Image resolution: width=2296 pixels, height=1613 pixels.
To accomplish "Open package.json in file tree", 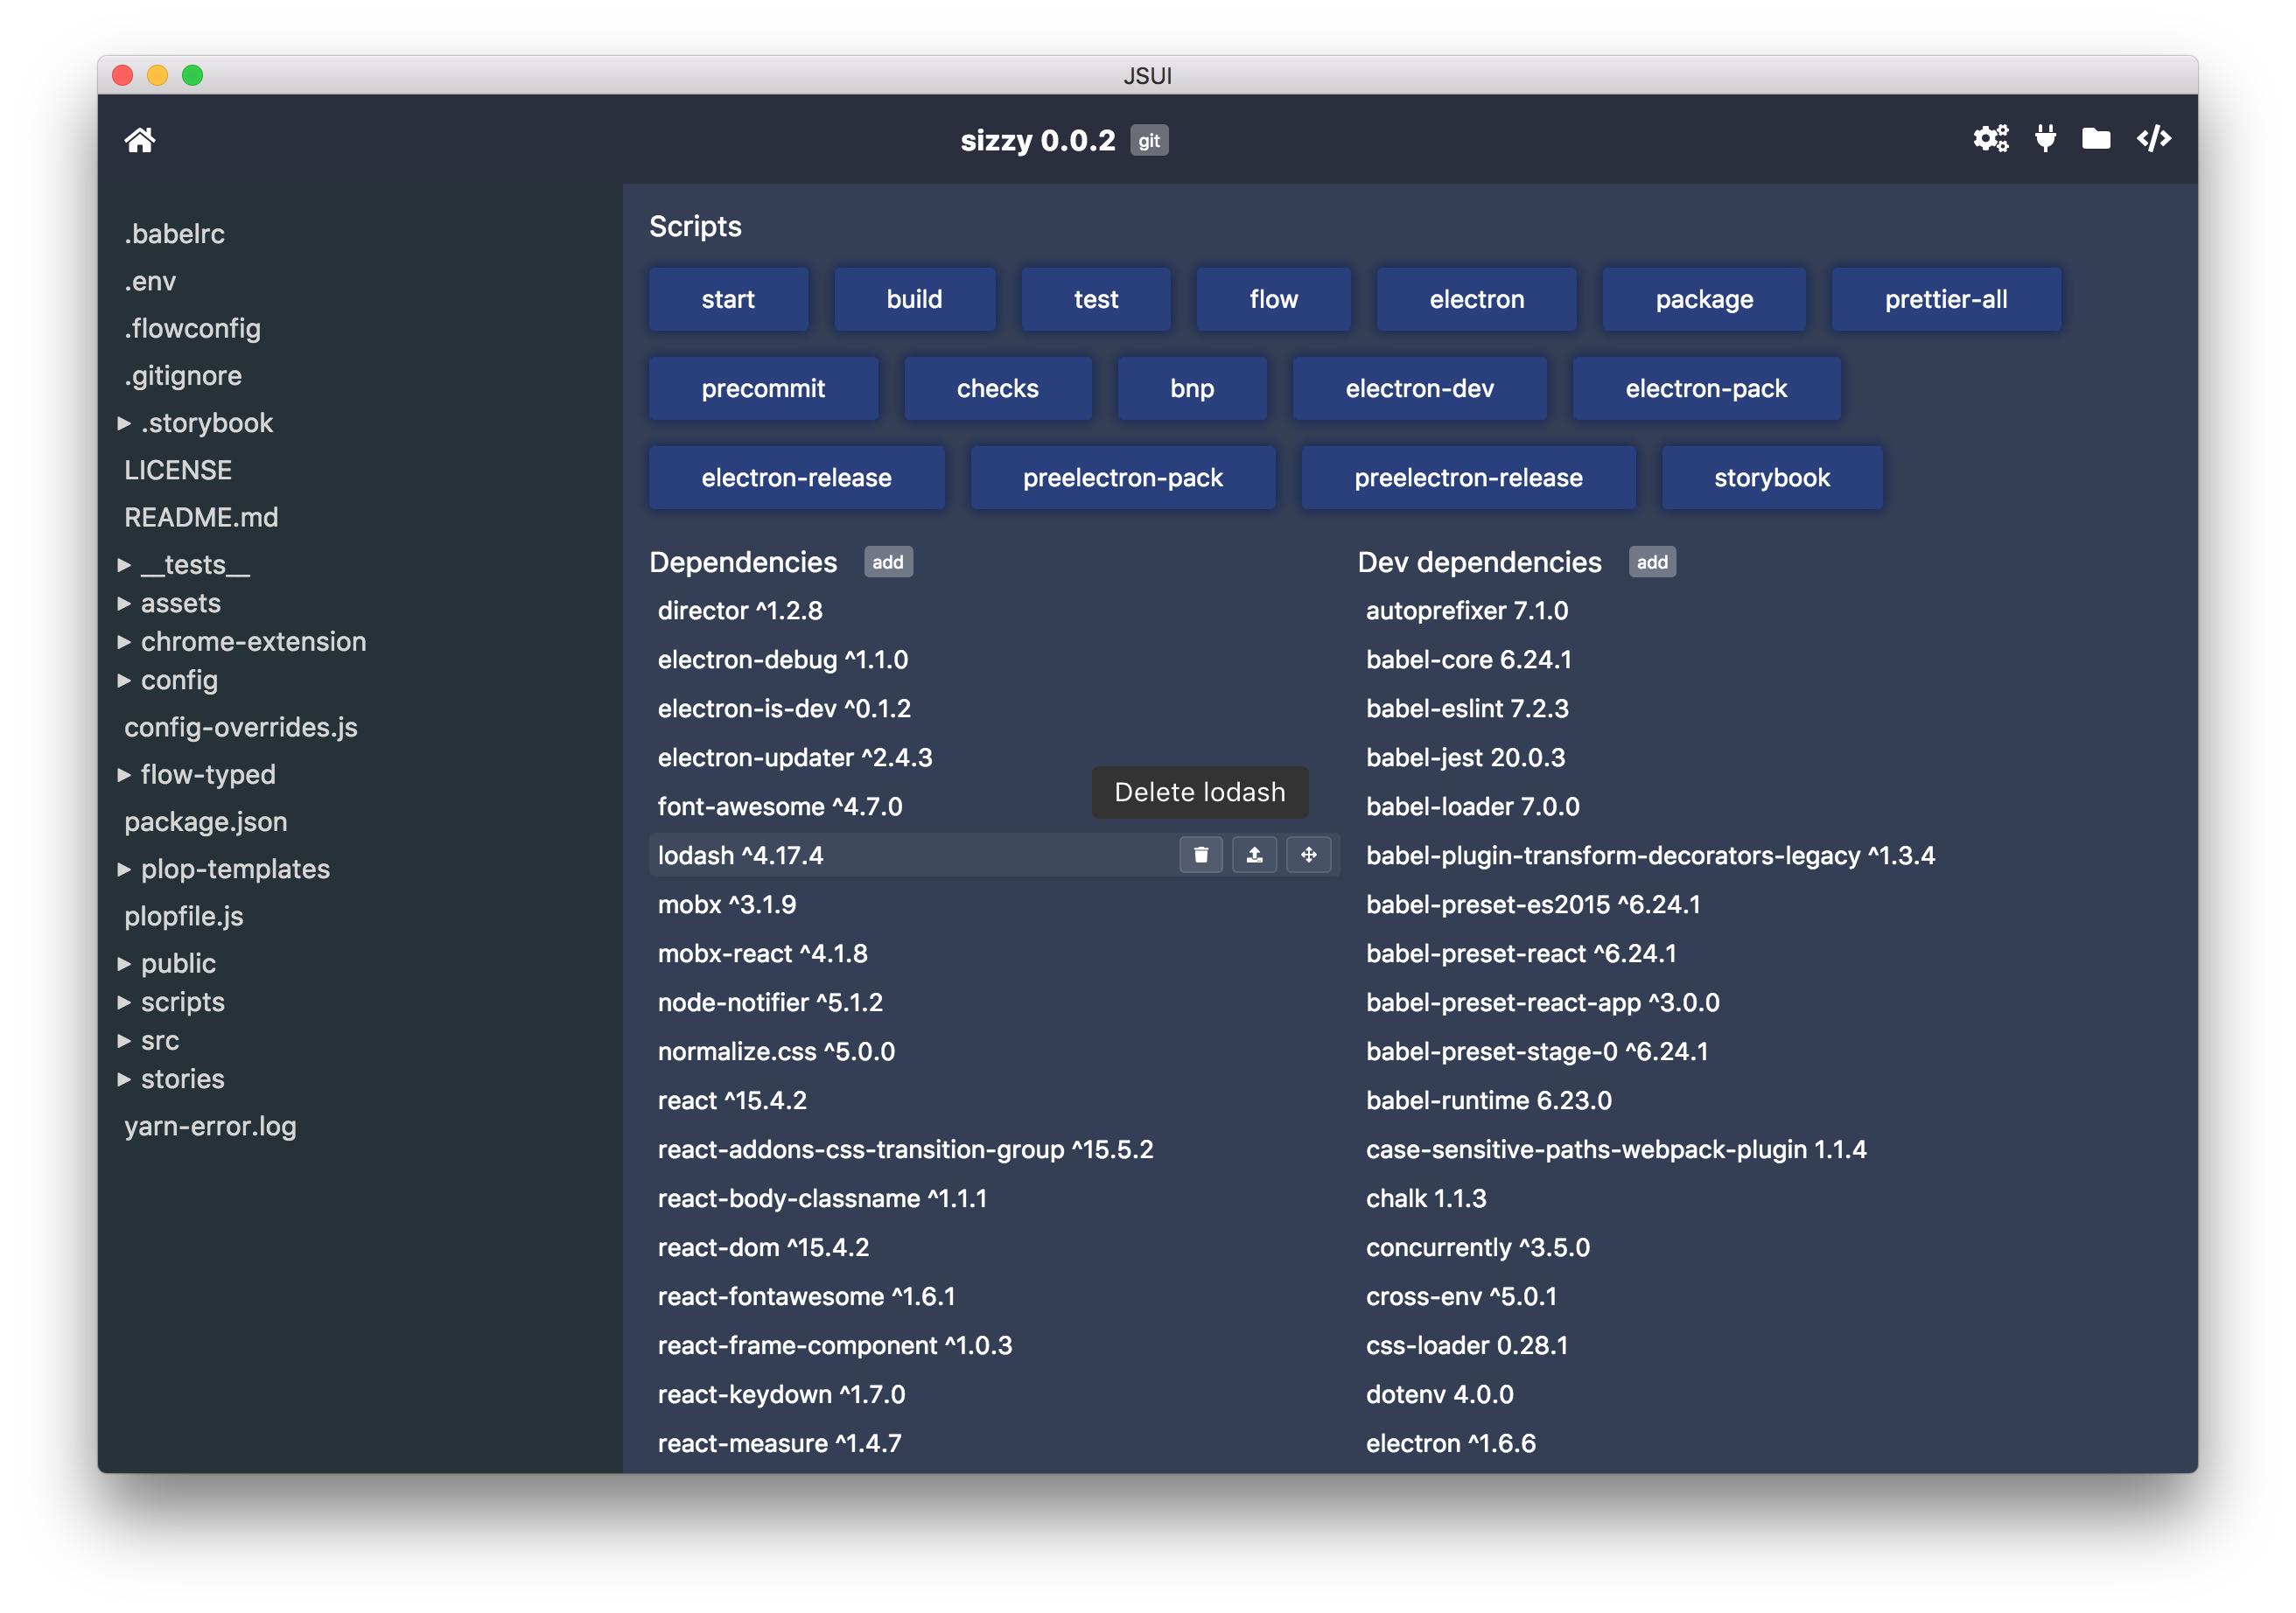I will tap(206, 822).
